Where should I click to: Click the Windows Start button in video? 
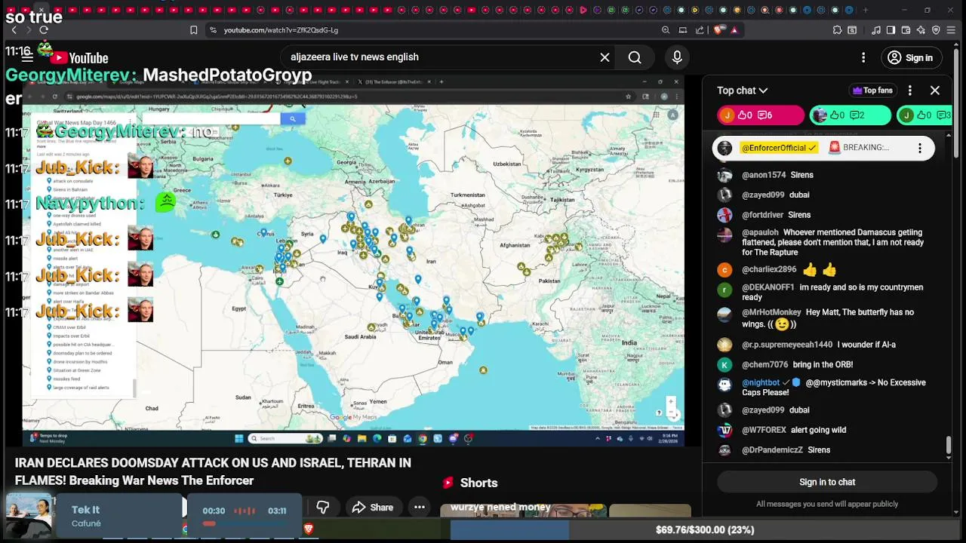(x=238, y=438)
